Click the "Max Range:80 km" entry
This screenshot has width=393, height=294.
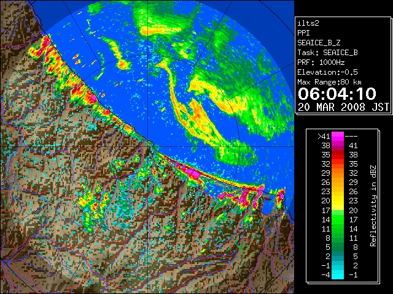click(329, 82)
